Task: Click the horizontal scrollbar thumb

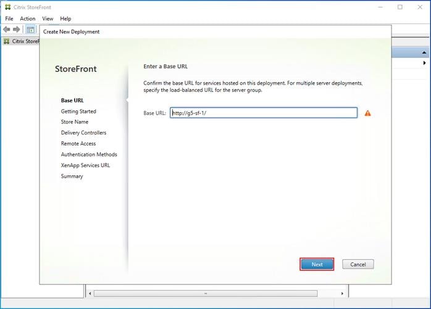Action: click(x=206, y=294)
